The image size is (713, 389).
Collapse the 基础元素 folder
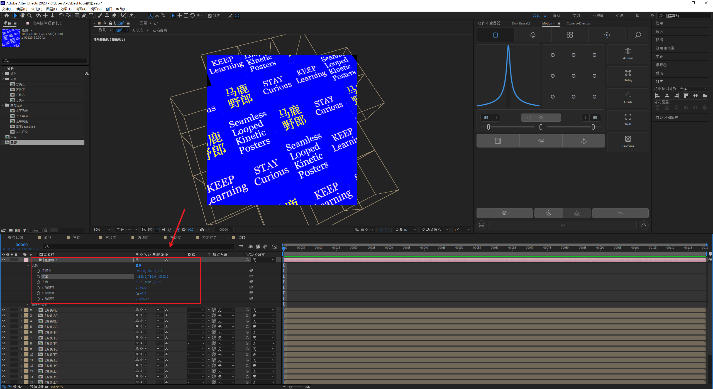point(3,105)
